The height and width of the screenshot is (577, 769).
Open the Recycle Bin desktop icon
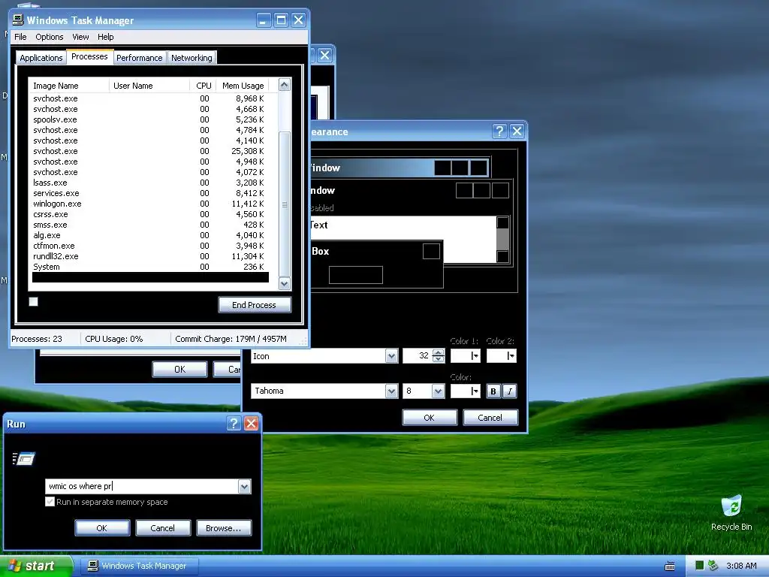(x=731, y=512)
